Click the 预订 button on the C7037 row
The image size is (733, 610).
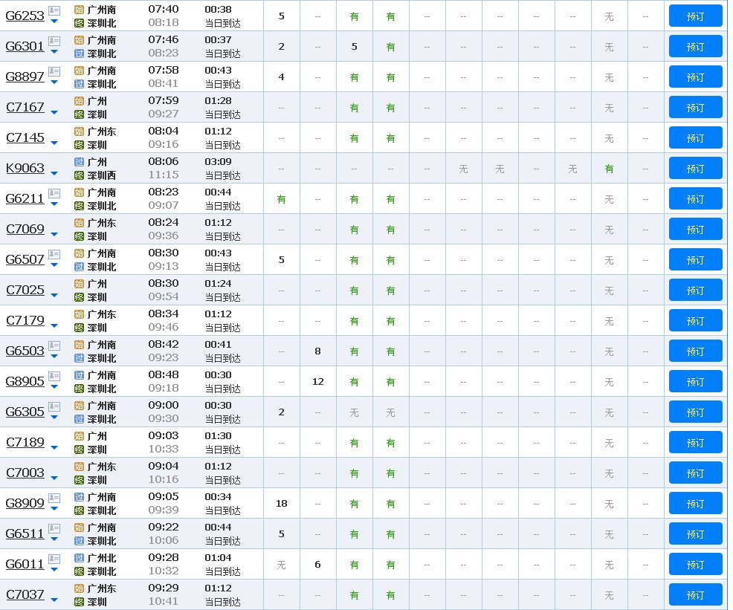pyautogui.click(x=695, y=594)
